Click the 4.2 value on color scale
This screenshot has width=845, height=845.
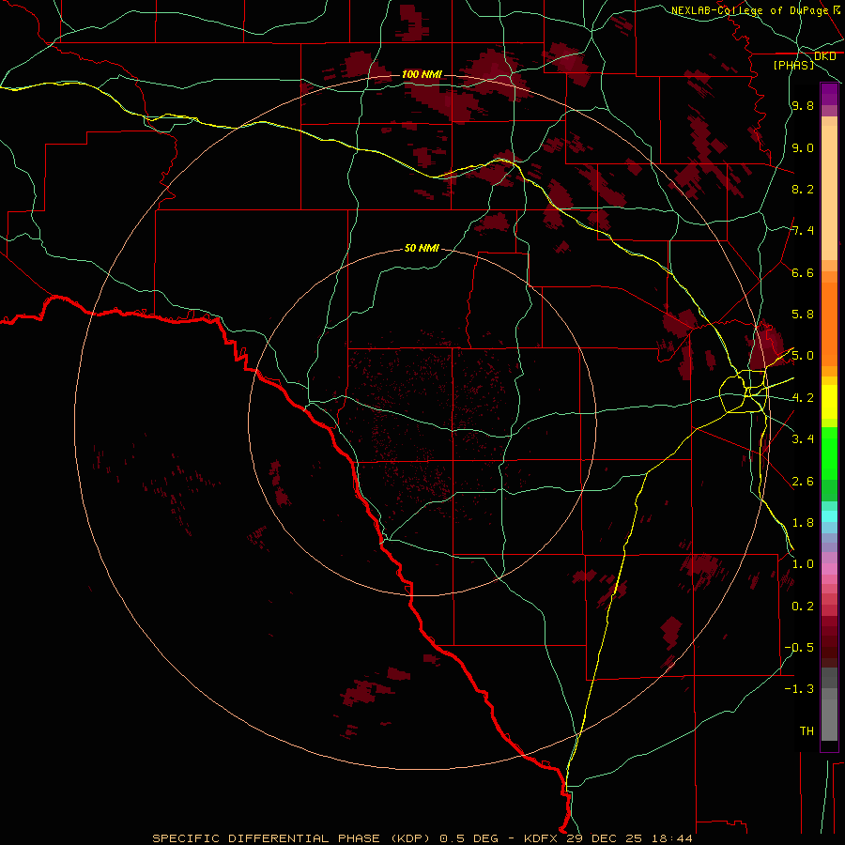(x=803, y=398)
